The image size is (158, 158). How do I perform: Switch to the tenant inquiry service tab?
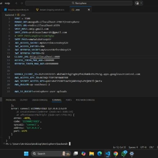pos(50,10)
